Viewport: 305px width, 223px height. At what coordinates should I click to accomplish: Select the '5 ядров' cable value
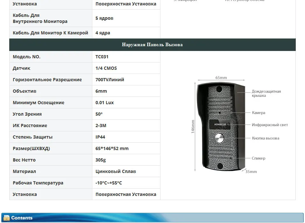(104, 18)
